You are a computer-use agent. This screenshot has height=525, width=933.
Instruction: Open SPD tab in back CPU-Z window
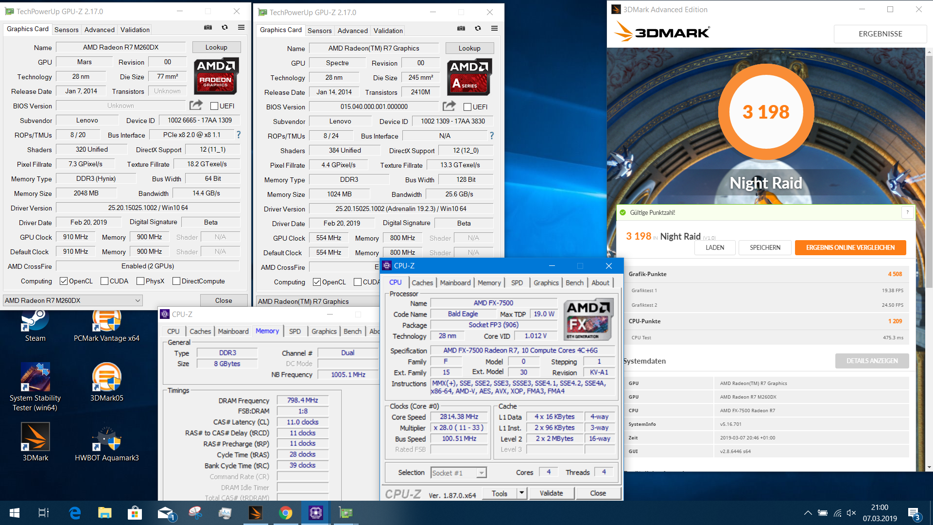[294, 331]
